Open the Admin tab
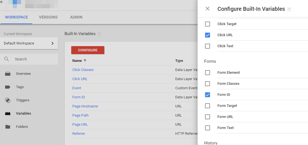This screenshot has width=308, height=145. coord(76,17)
